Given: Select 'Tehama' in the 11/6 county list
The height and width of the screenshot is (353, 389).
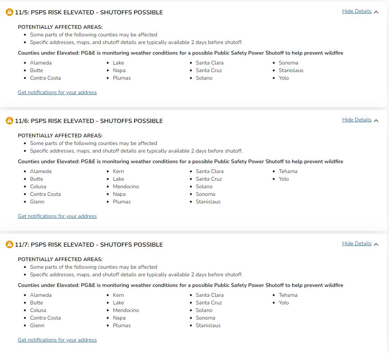Looking at the screenshot, I should pyautogui.click(x=288, y=171).
